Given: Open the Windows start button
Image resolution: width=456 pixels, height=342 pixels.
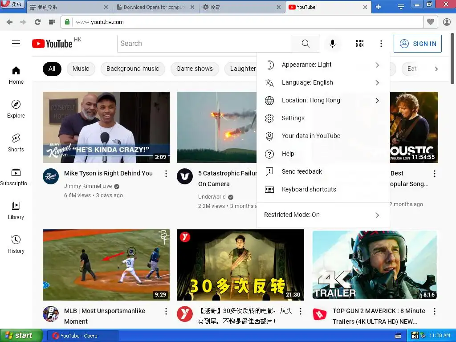Looking at the screenshot, I should 21,336.
